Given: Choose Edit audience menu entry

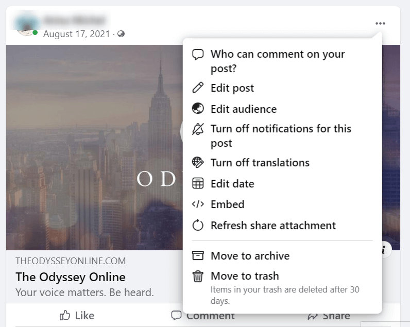Looking at the screenshot, I should pyautogui.click(x=282, y=109).
